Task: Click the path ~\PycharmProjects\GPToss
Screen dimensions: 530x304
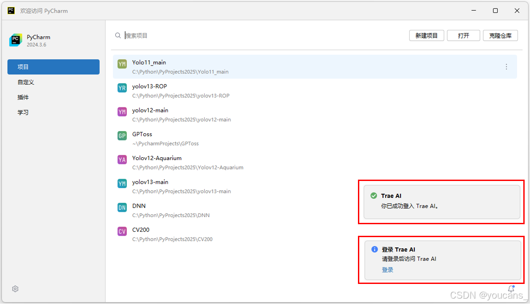Action: click(165, 144)
